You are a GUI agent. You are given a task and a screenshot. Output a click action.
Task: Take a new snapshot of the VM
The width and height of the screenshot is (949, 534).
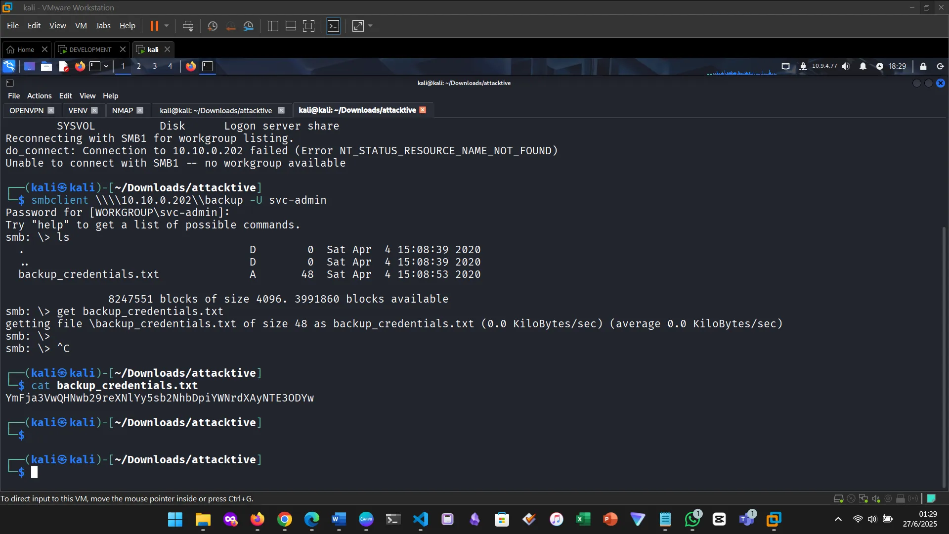(x=213, y=26)
